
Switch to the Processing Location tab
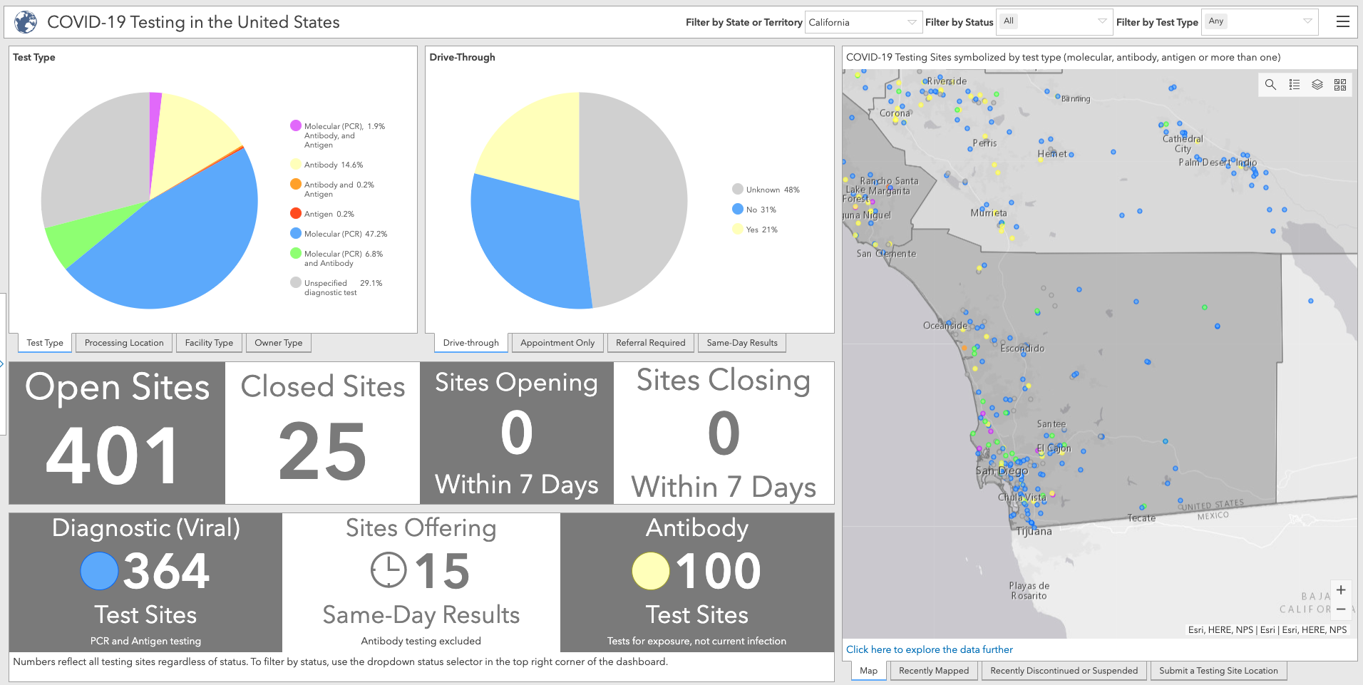124,343
